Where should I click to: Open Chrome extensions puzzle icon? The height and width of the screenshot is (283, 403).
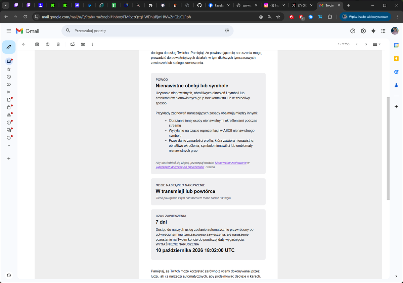click(x=330, y=17)
